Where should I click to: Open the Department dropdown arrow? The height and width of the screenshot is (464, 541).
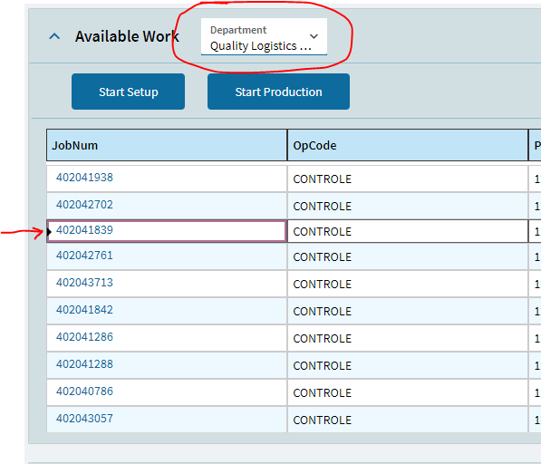point(314,36)
